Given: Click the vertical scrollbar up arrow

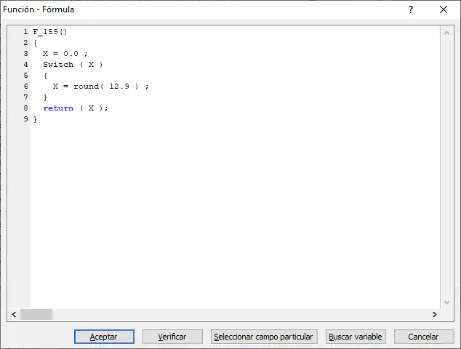Looking at the screenshot, I should 446,33.
